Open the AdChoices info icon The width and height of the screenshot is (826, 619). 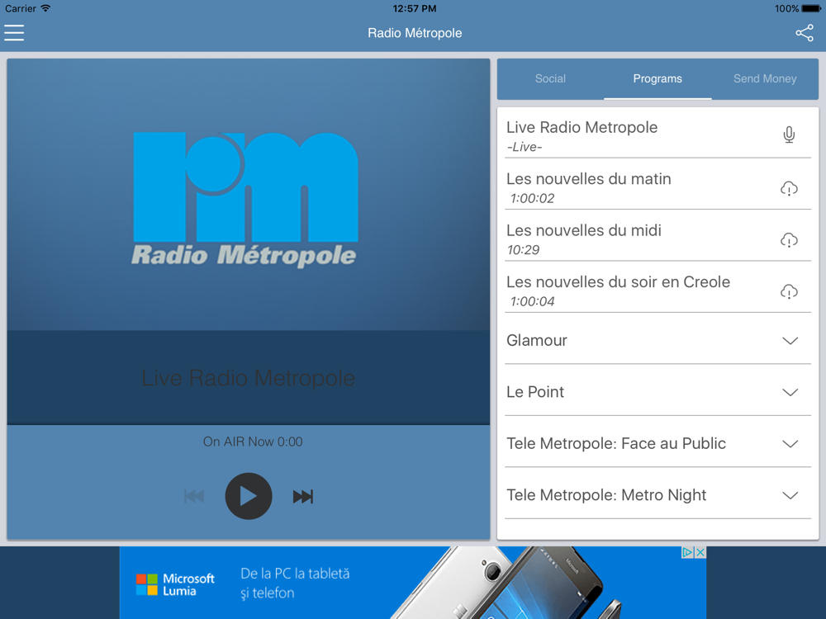(x=687, y=552)
